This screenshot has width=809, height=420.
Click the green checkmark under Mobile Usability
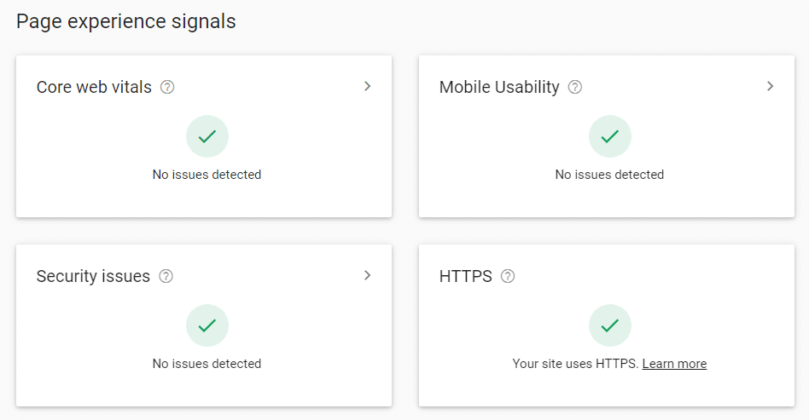coord(610,136)
